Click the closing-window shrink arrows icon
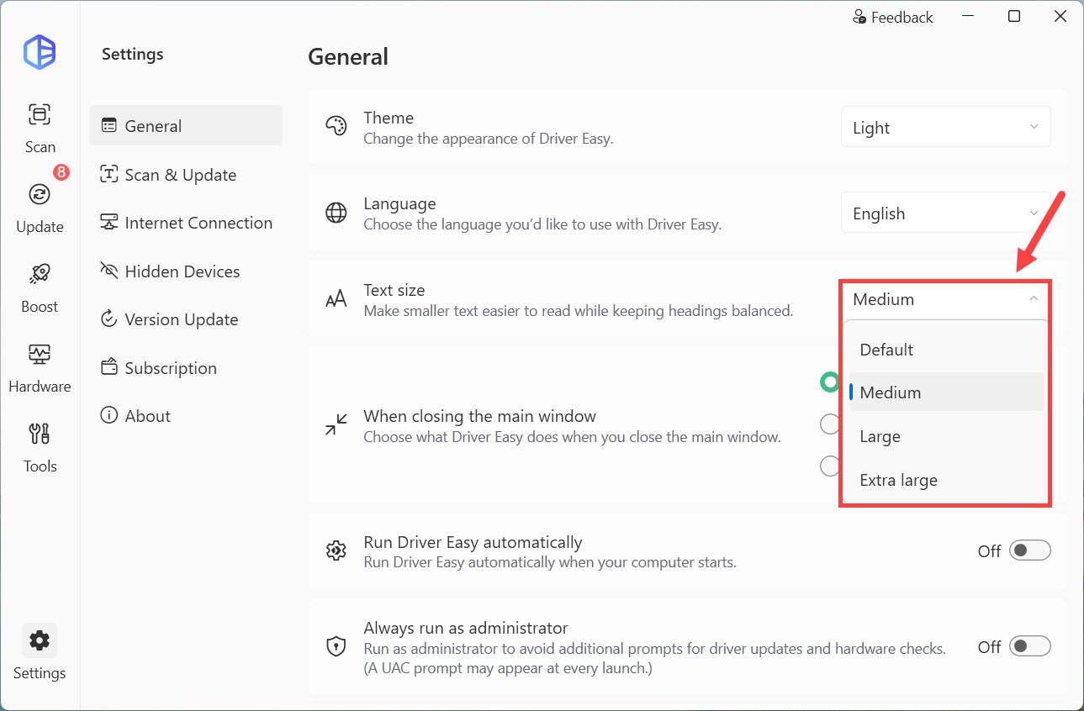The image size is (1084, 711). (336, 424)
